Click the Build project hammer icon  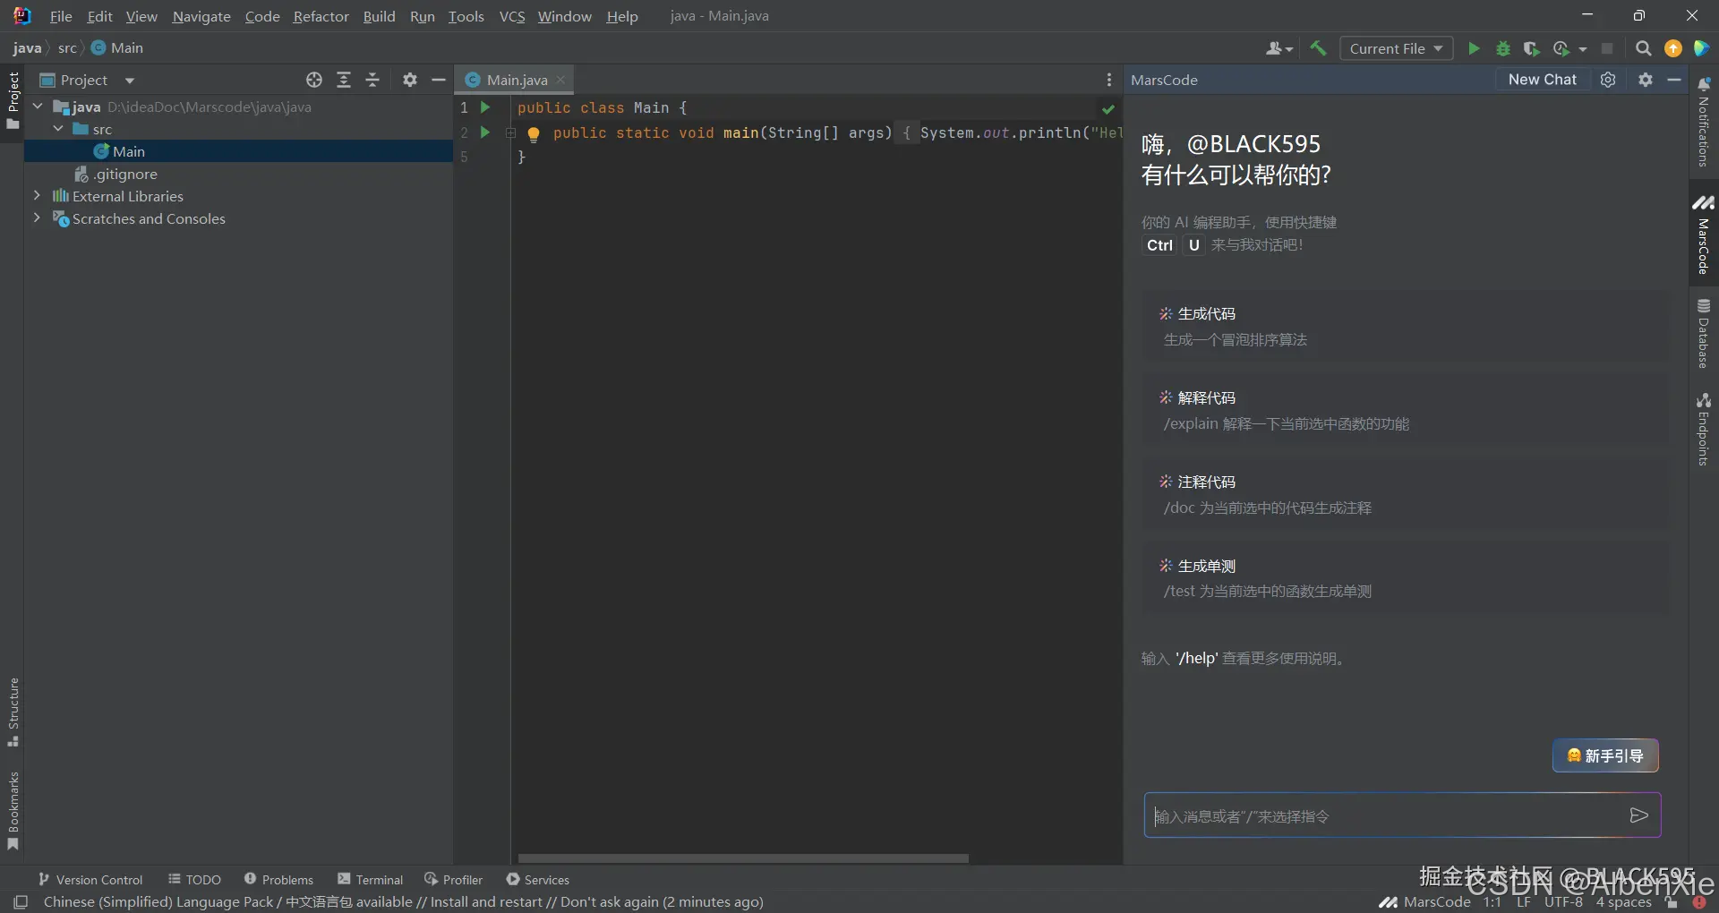coord(1318,48)
